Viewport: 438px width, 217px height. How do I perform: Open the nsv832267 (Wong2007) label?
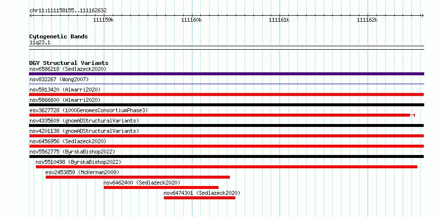(59, 79)
